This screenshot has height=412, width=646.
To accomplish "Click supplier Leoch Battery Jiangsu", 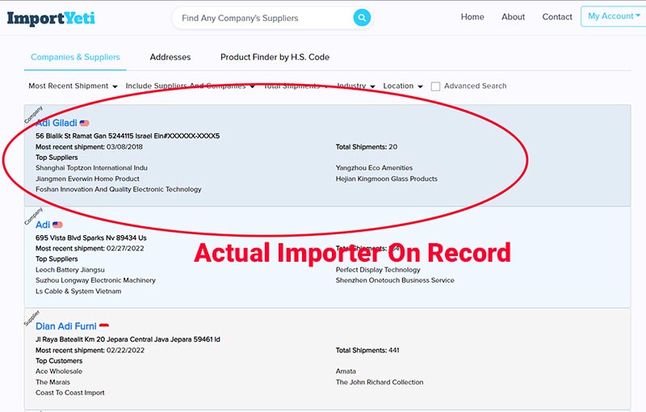I will 70,270.
